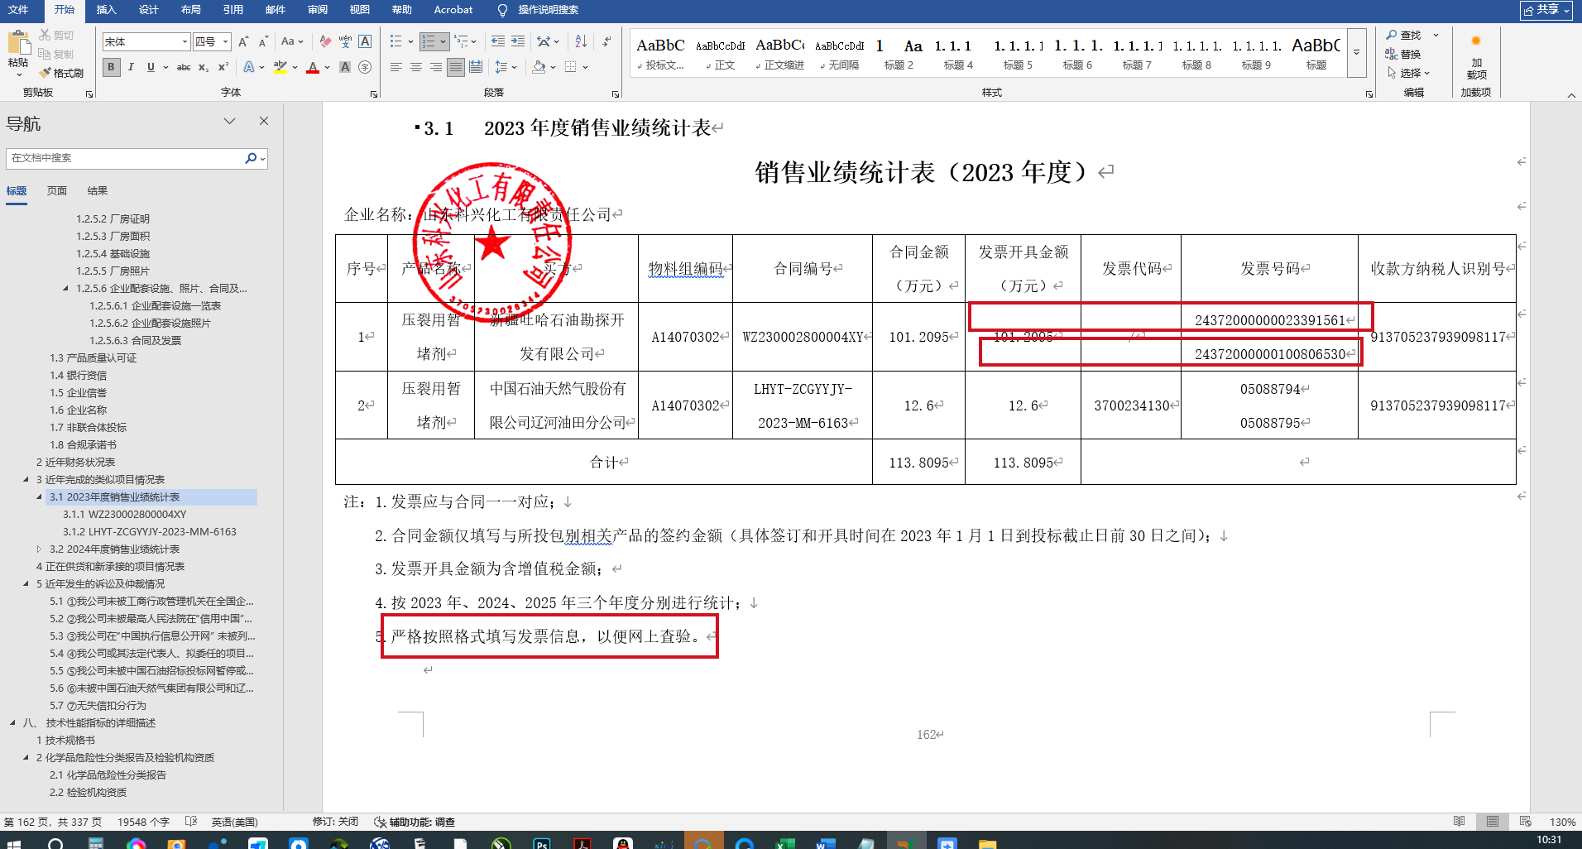Screen dimensions: 1582x849
Task: Toggle justified alignment
Action: click(x=456, y=67)
